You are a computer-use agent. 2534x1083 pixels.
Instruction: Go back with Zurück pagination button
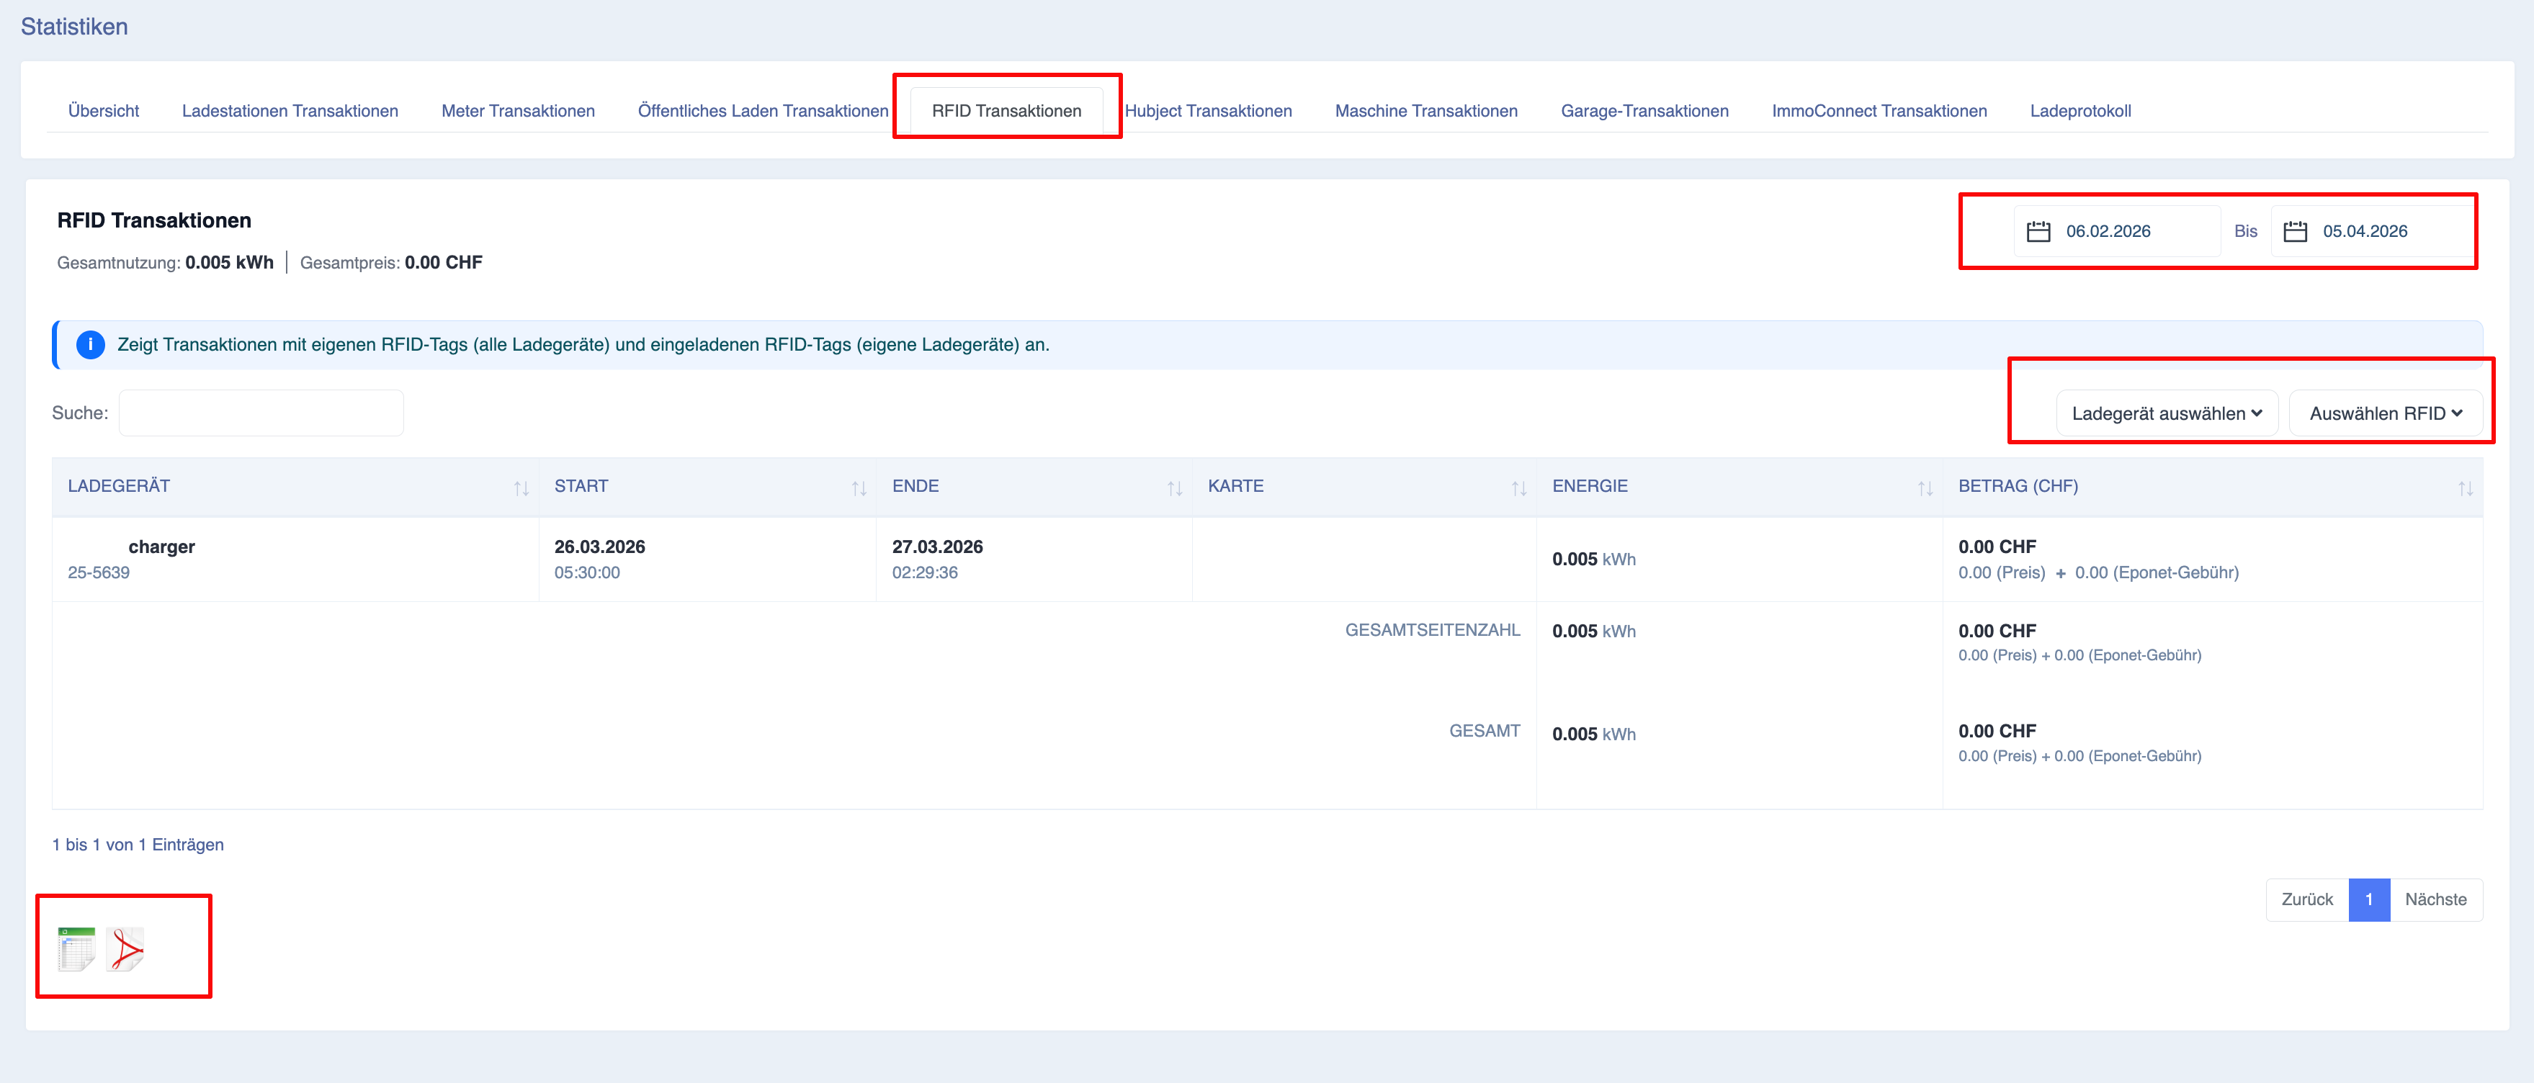(x=2307, y=899)
